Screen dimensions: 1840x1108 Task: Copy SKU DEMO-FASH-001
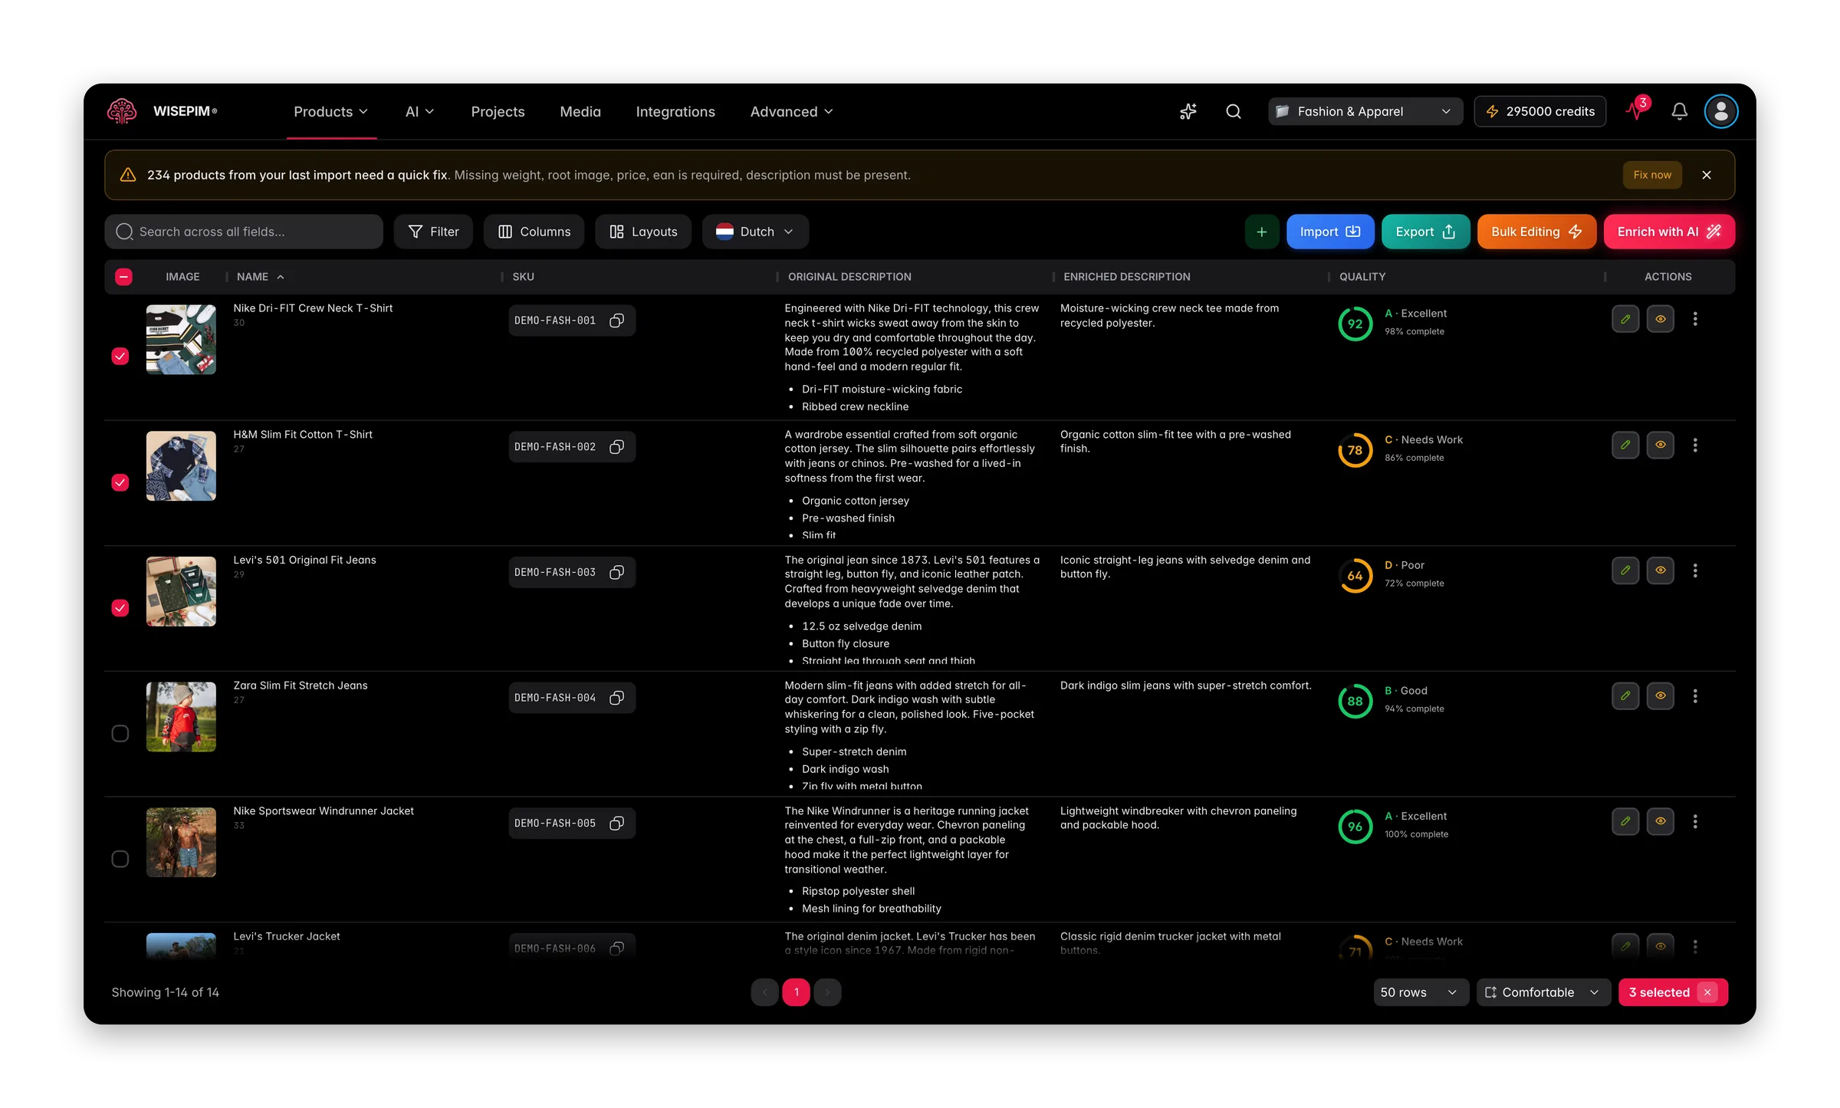tap(616, 321)
